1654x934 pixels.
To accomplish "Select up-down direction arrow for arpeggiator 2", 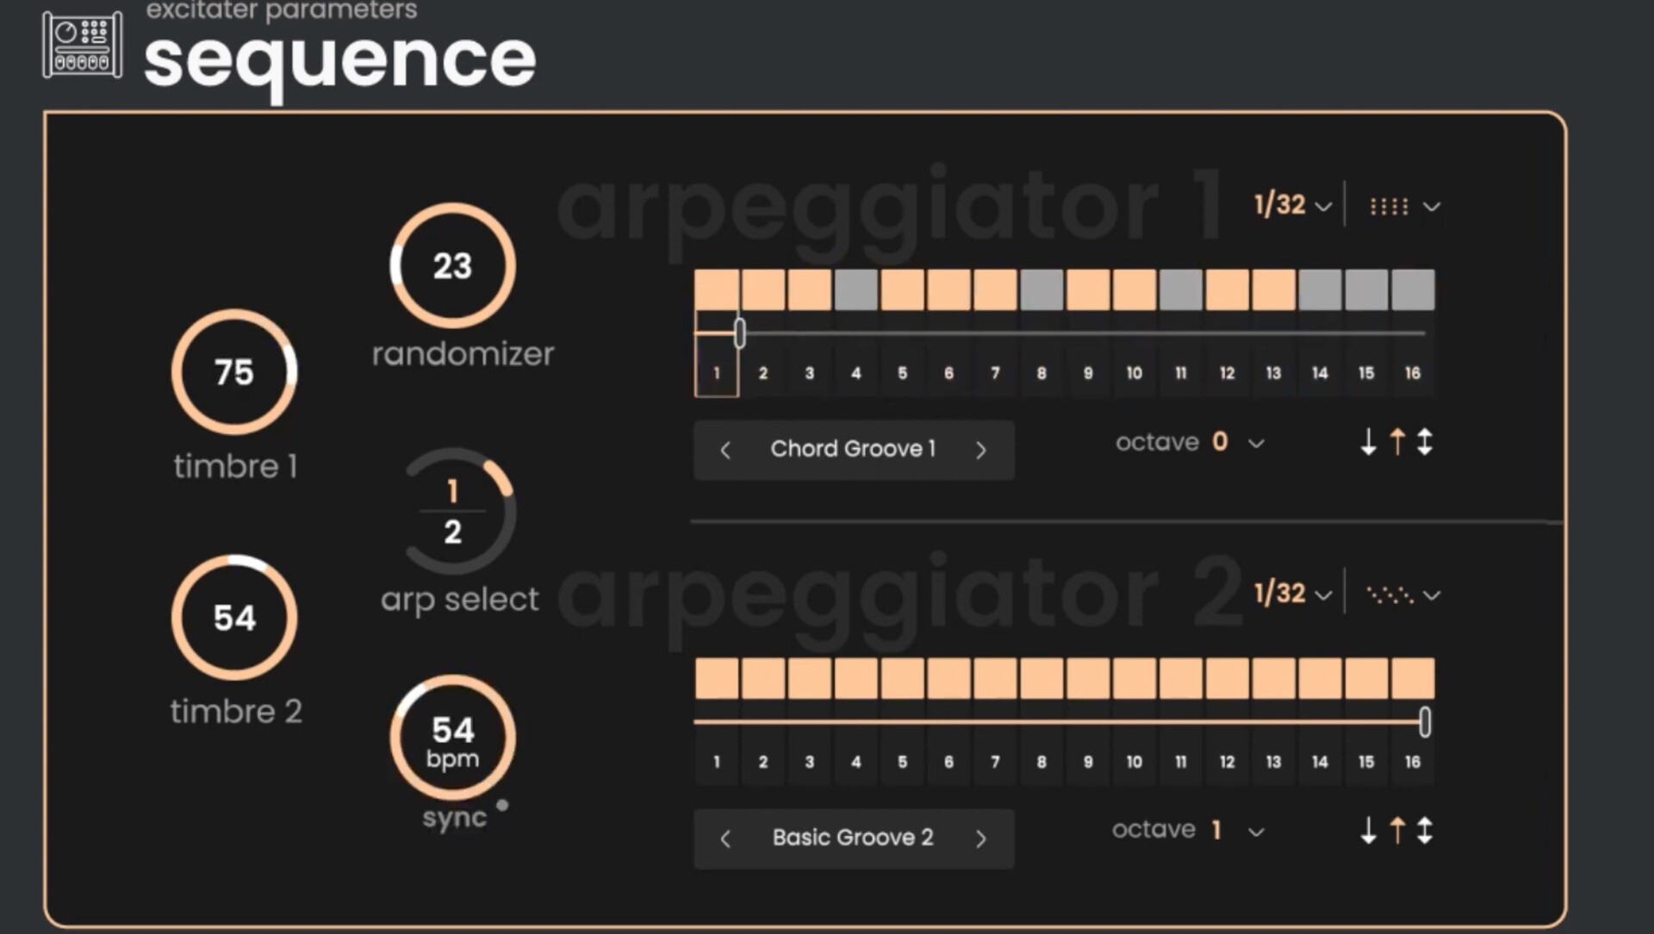I will (x=1425, y=831).
